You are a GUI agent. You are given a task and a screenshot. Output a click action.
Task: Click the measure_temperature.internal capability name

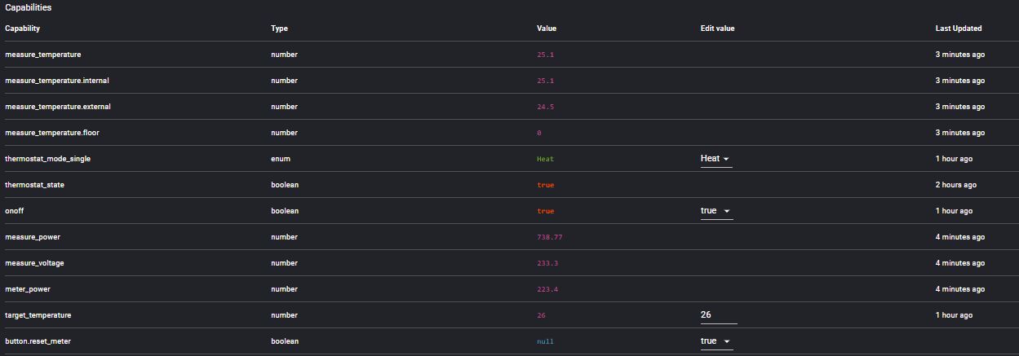pyautogui.click(x=57, y=81)
